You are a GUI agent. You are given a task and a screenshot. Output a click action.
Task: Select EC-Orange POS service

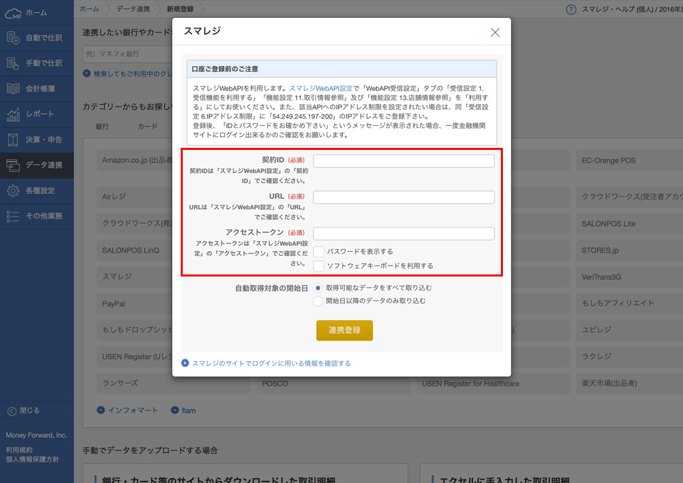pos(630,161)
